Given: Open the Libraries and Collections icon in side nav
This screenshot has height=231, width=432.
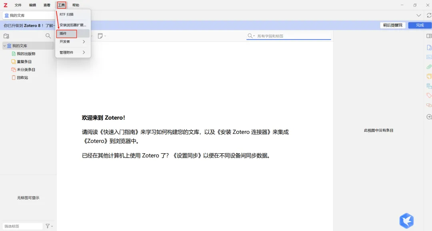Looking at the screenshot, I should click(x=429, y=86).
